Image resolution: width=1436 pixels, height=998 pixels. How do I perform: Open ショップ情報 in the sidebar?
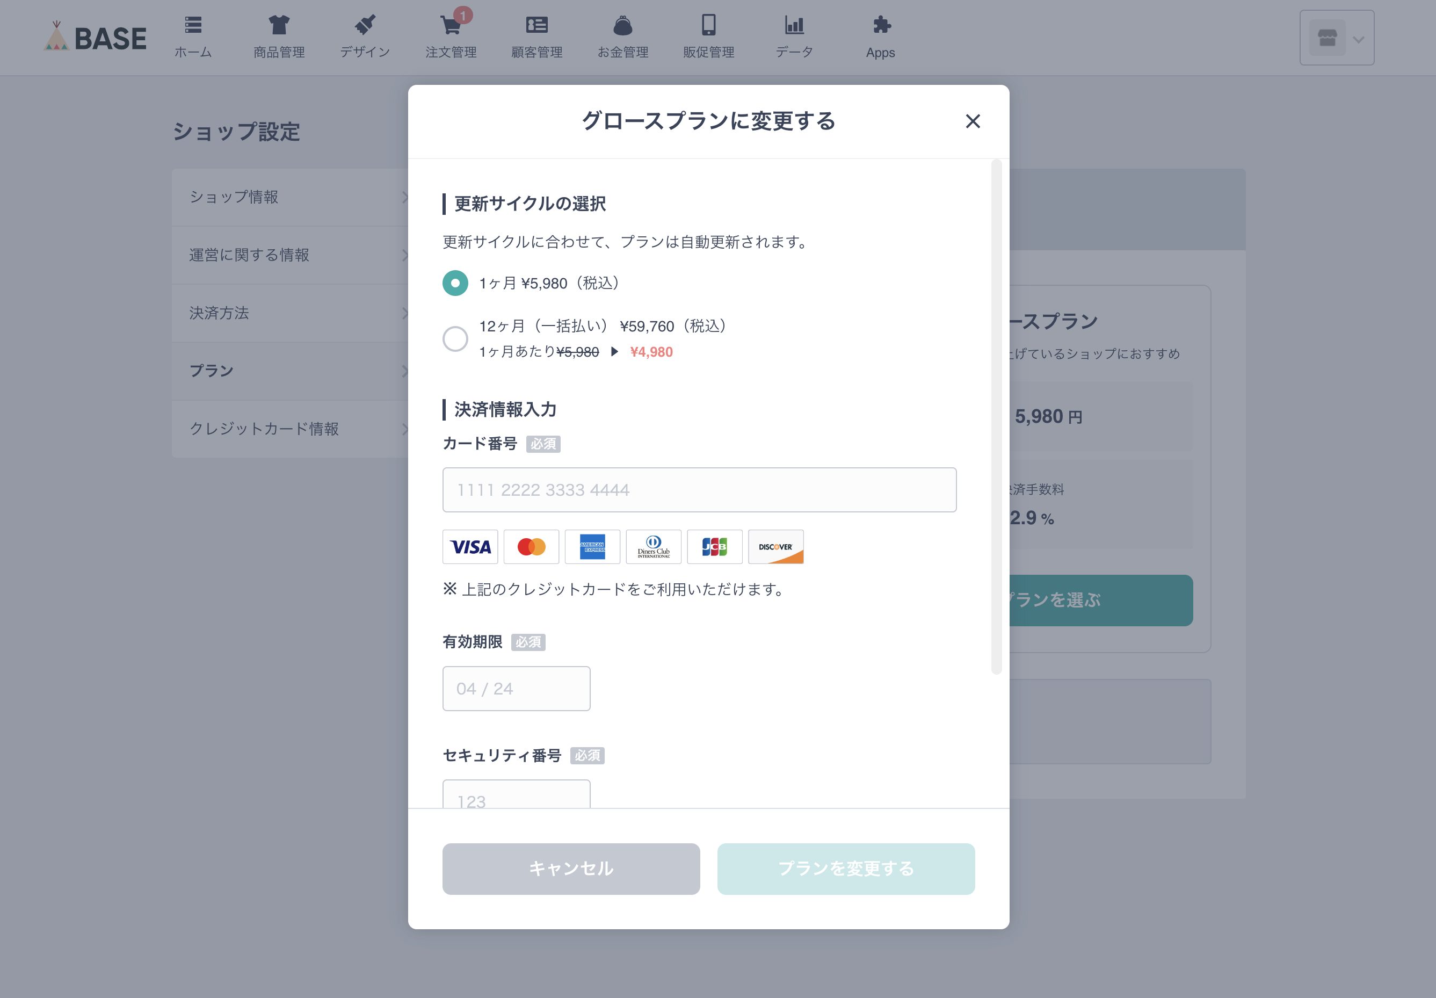[x=291, y=197]
